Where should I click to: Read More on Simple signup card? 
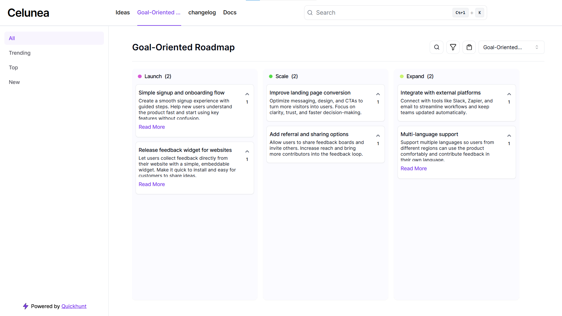[152, 127]
